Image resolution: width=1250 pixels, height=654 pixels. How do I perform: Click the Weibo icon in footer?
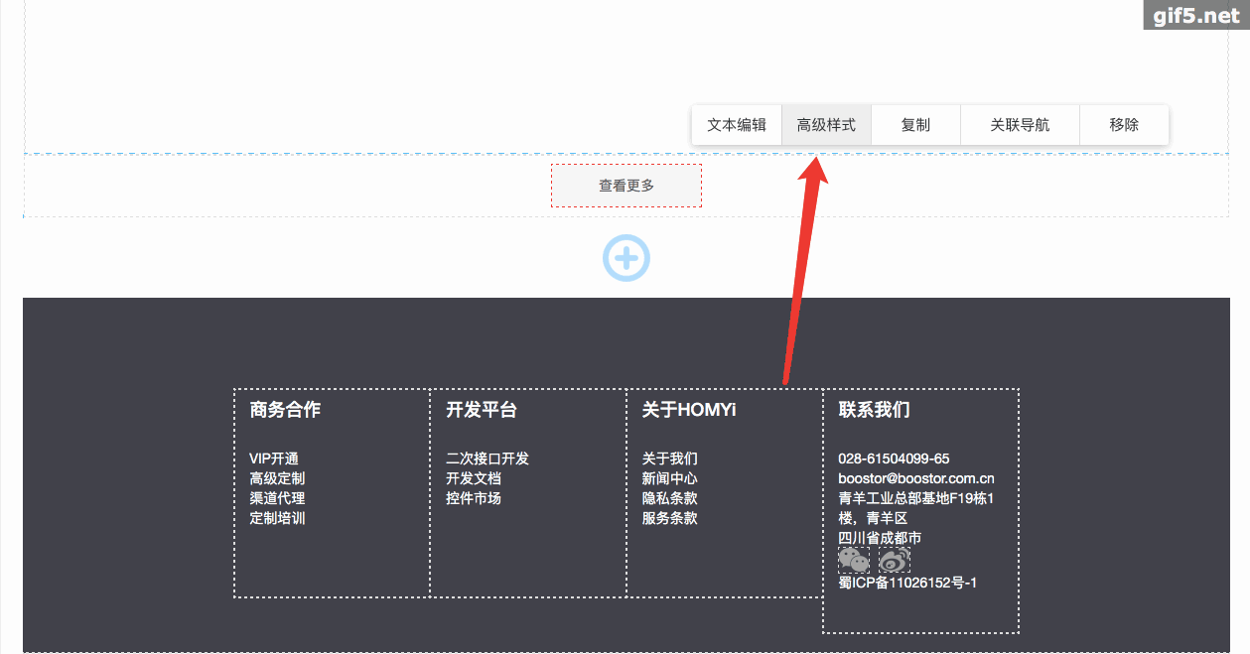[894, 560]
